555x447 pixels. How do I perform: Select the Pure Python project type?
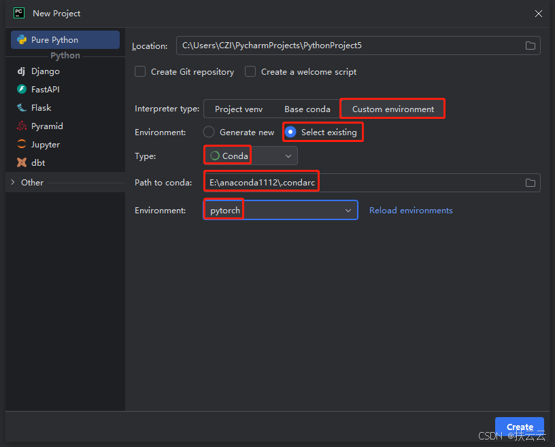65,39
